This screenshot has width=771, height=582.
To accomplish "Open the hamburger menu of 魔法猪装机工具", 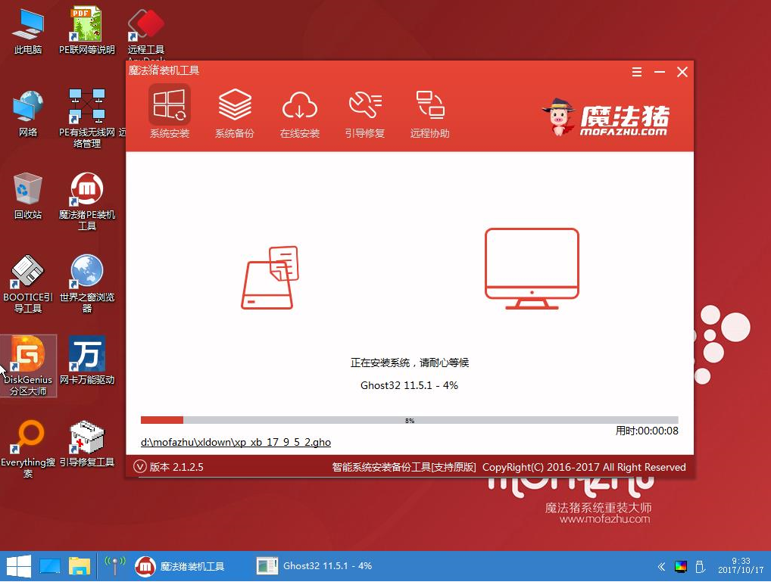I will tap(635, 72).
